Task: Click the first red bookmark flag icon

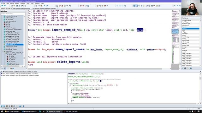Action: 81,6
